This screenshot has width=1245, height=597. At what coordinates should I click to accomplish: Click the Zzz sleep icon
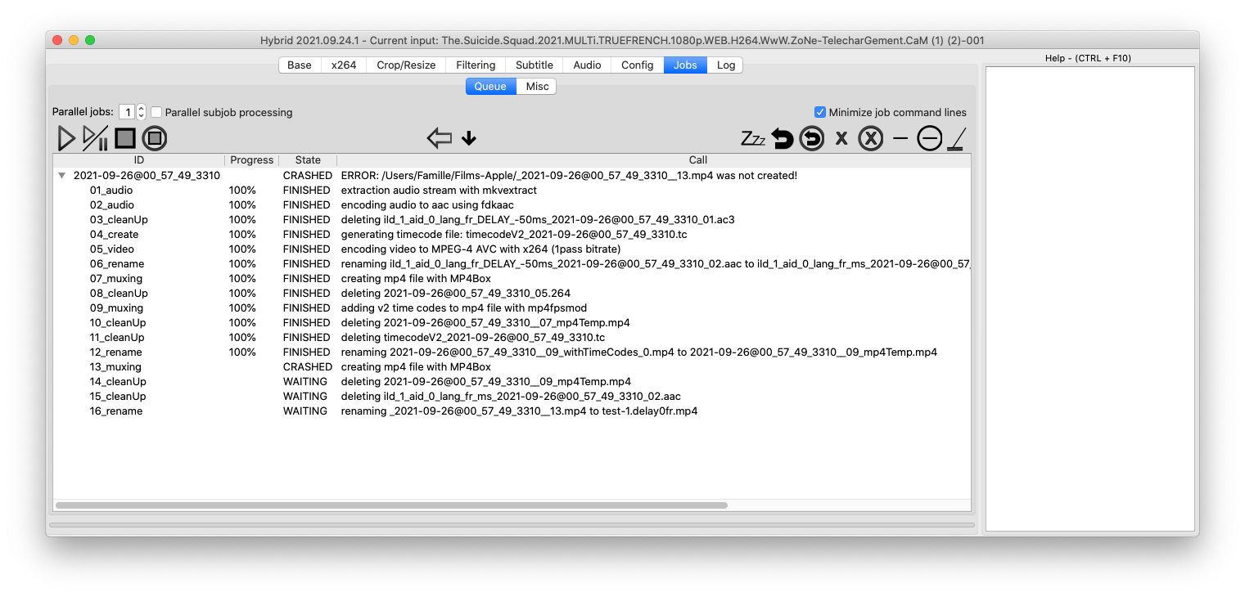752,138
